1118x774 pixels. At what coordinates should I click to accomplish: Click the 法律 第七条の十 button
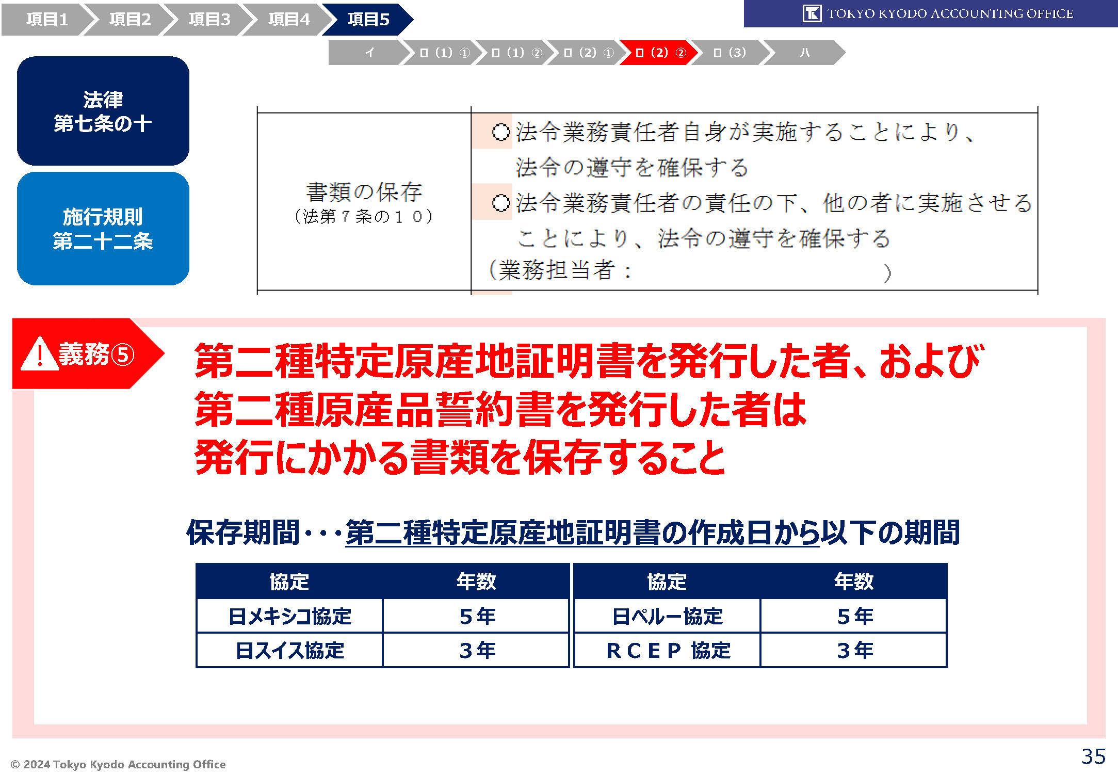[103, 111]
